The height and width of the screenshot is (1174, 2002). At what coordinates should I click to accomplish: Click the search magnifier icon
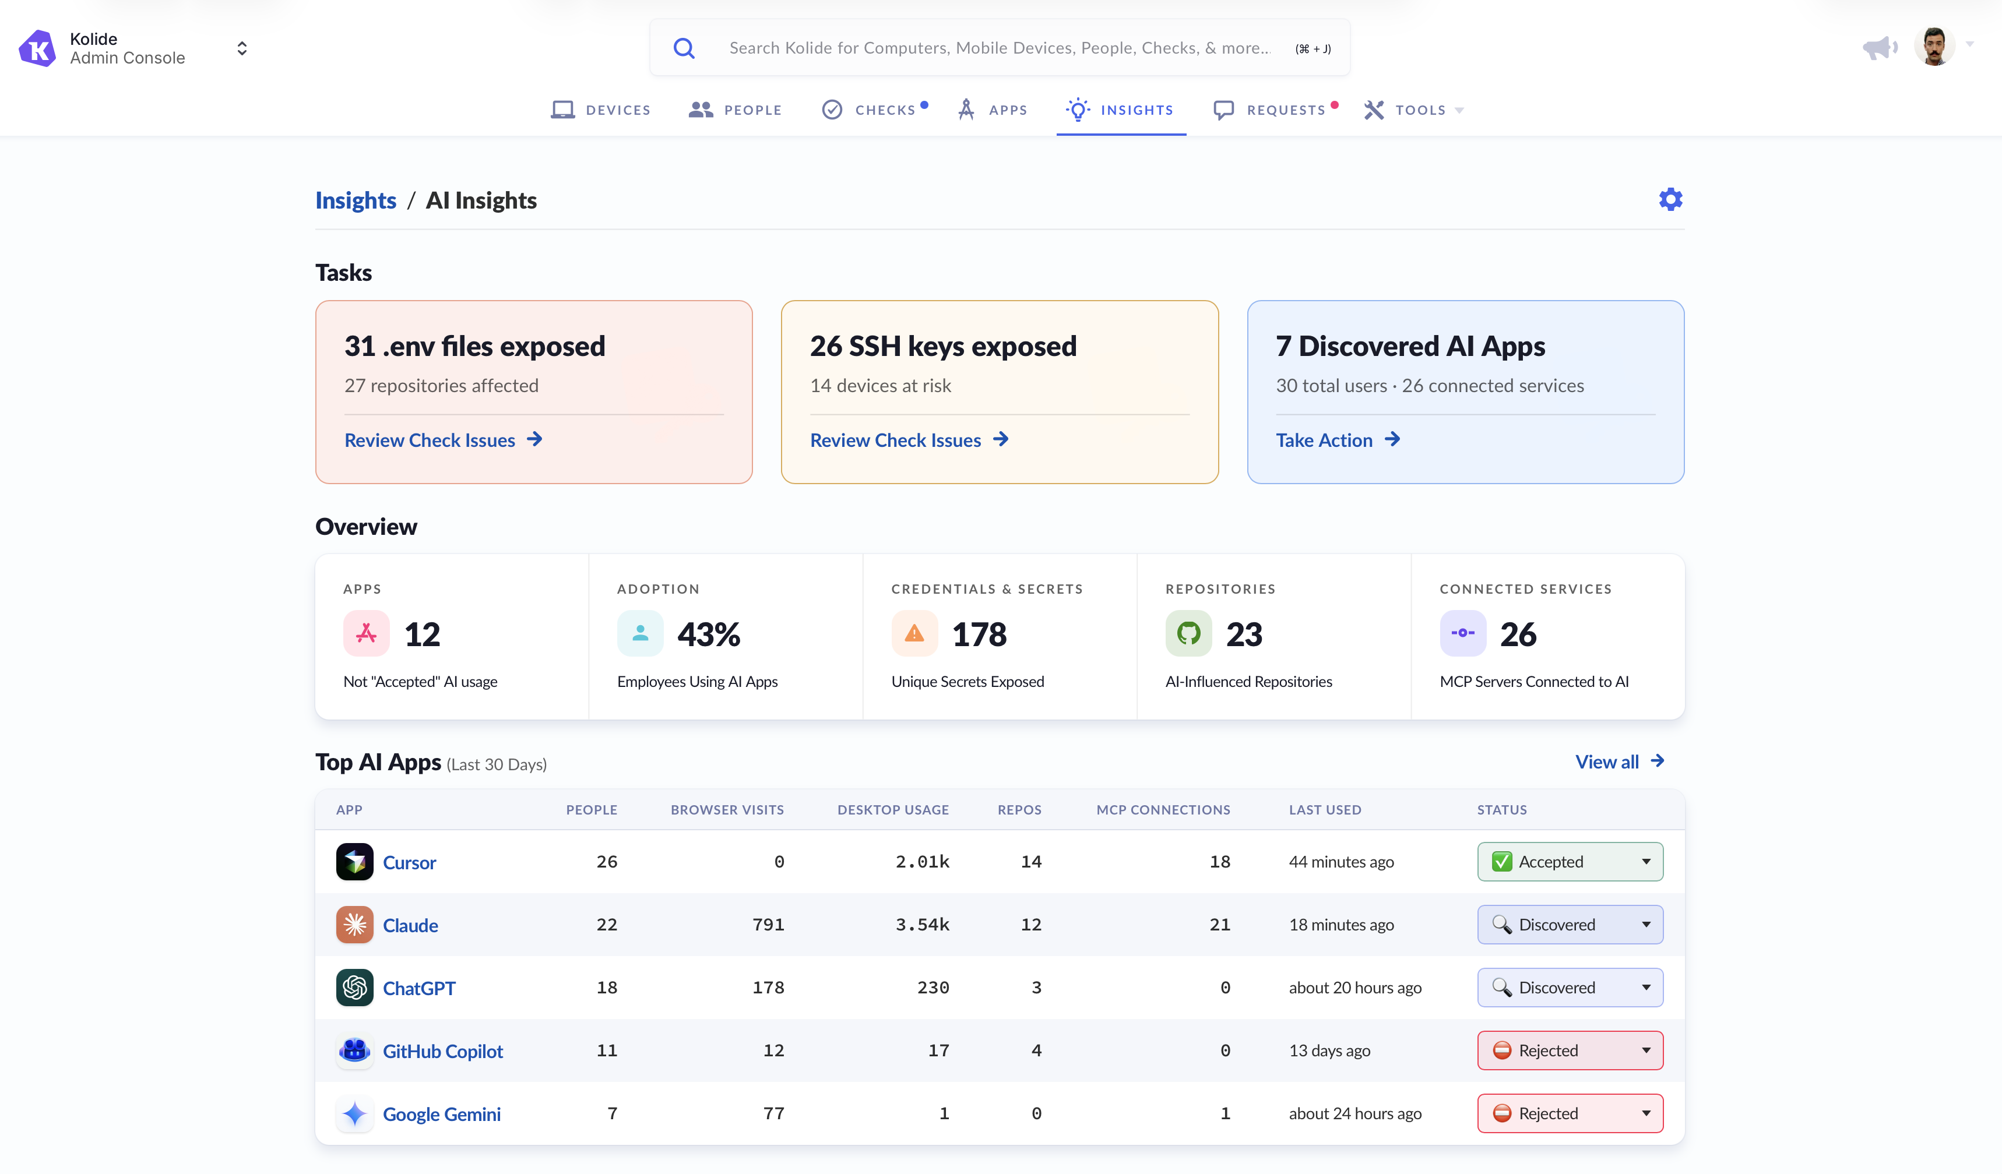[684, 48]
